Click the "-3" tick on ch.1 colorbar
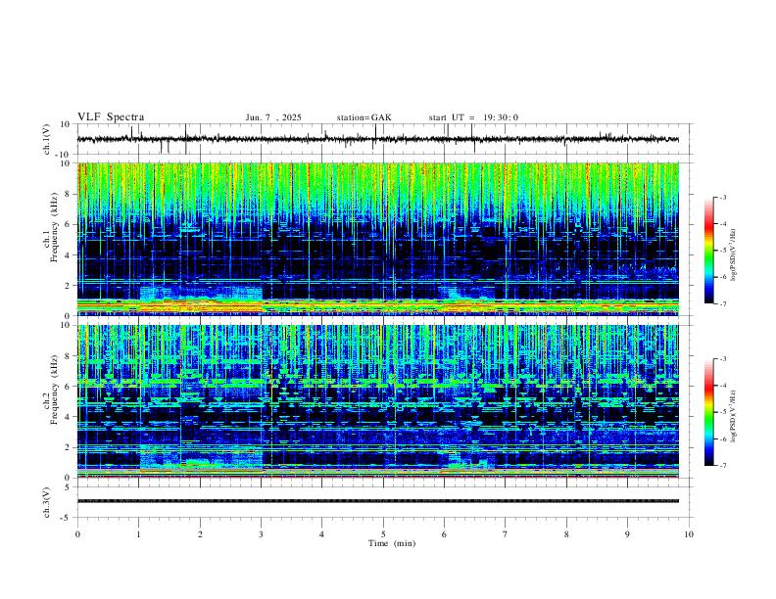This screenshot has height=599, width=776. click(x=722, y=197)
